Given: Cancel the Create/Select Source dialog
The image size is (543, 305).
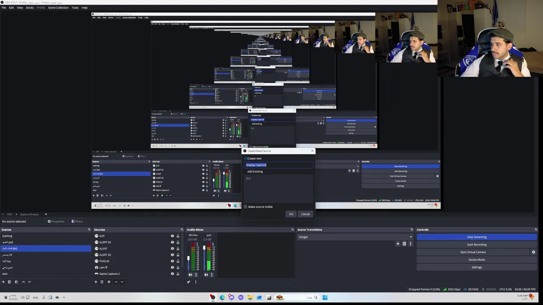Looking at the screenshot, I should [305, 214].
